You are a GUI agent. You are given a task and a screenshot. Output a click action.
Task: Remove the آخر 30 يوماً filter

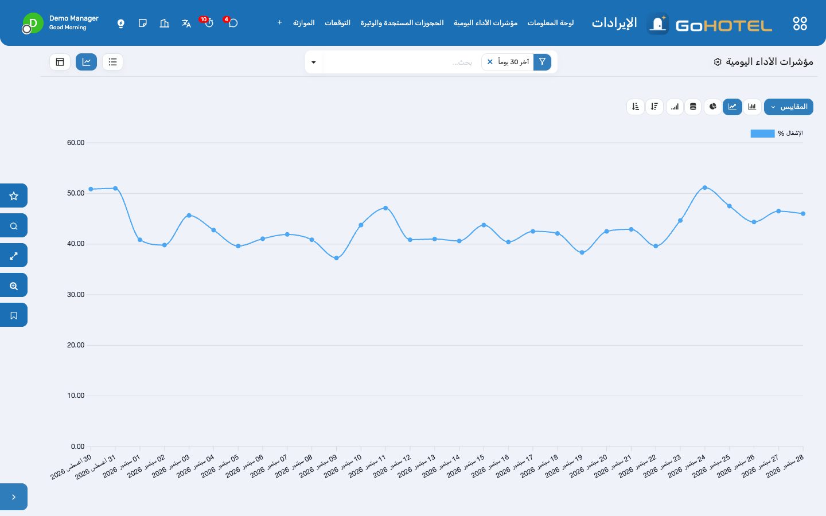point(490,62)
